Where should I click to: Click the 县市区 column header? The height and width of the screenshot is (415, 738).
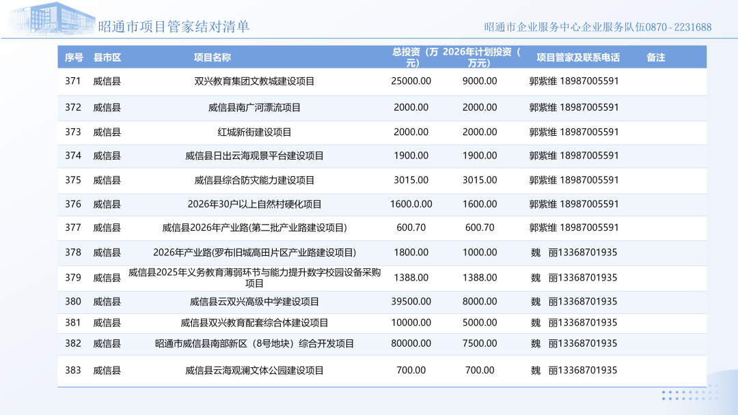107,57
